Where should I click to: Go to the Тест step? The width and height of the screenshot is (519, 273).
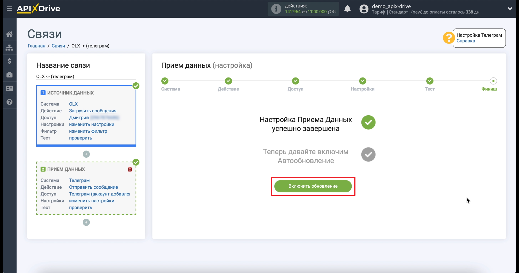pyautogui.click(x=430, y=81)
